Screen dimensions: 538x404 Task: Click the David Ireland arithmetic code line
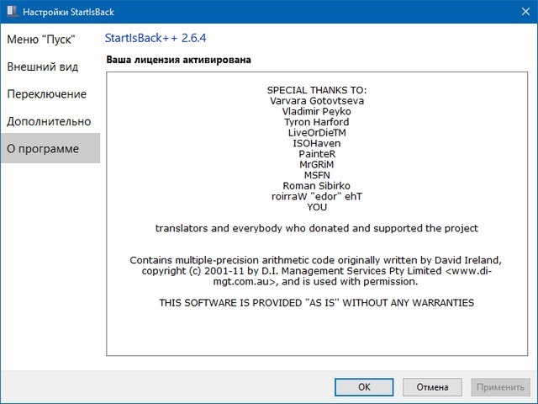316,260
